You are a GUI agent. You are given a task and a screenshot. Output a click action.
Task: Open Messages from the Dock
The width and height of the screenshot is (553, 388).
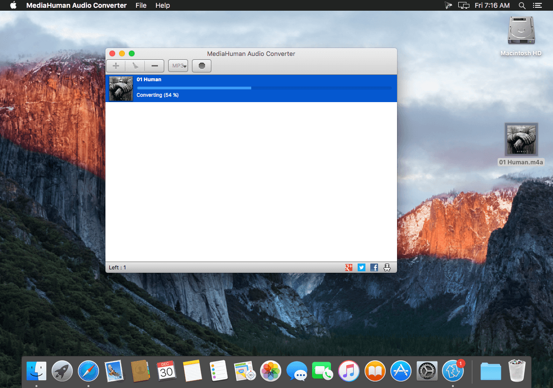[x=296, y=371]
